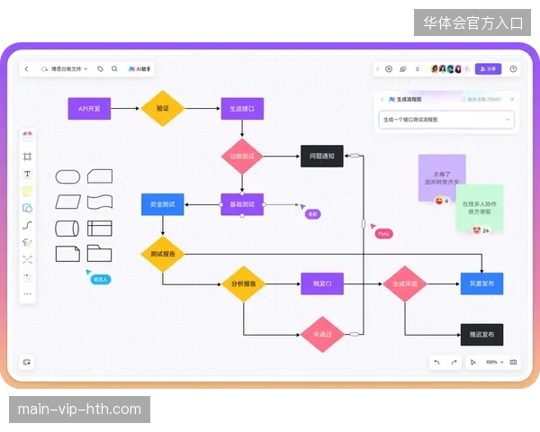This screenshot has height=432, width=540.
Task: Click the purple 分享 share button
Action: pyautogui.click(x=488, y=69)
